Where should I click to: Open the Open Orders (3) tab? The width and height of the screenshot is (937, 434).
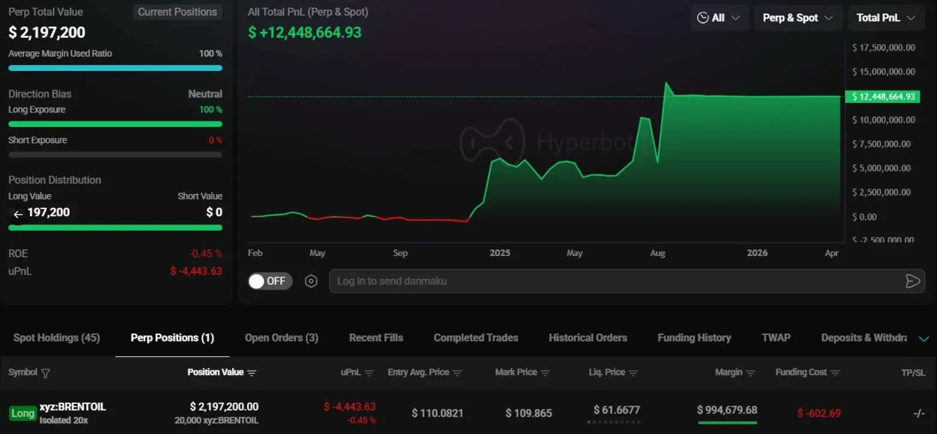pyautogui.click(x=281, y=338)
